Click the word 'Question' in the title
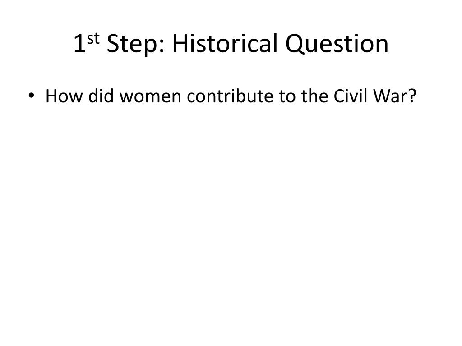 (x=337, y=44)
